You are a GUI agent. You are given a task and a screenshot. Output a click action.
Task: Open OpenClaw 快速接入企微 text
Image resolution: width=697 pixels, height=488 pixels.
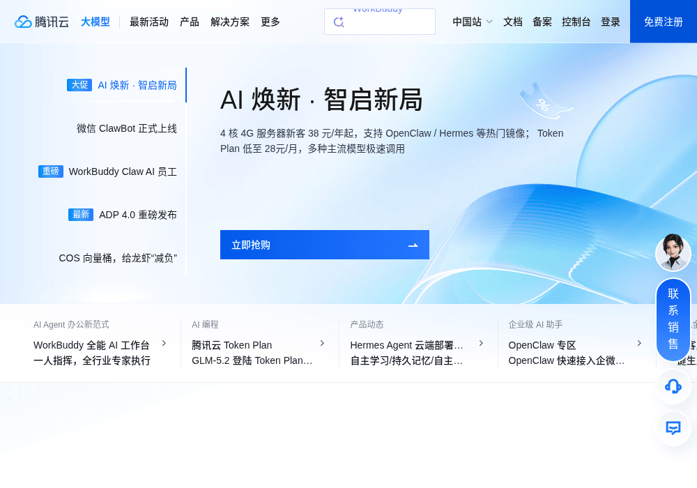[x=566, y=360]
